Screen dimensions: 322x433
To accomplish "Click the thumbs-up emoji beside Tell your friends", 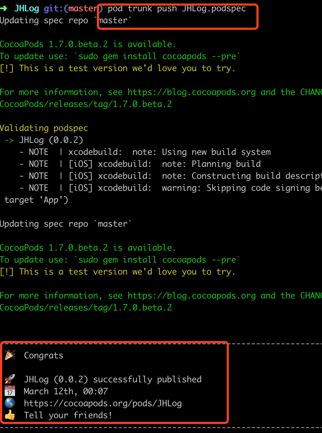I will point(10,415).
